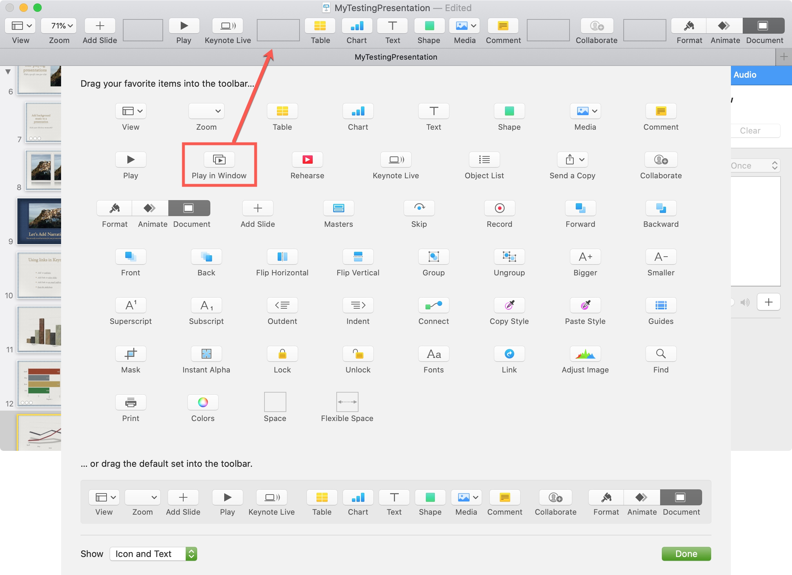Select slide 9 thumbnail in navigator

(39, 221)
